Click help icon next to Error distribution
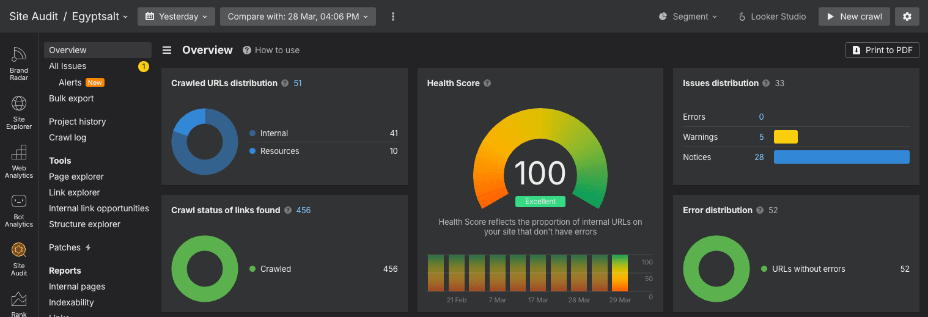The height and width of the screenshot is (317, 928). pos(760,210)
